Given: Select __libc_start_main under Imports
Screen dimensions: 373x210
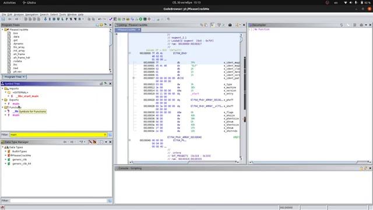Looking at the screenshot, I should pos(27,96).
